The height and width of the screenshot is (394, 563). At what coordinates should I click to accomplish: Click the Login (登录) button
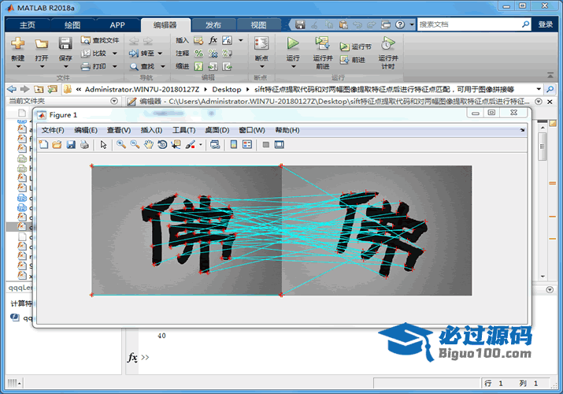point(546,24)
